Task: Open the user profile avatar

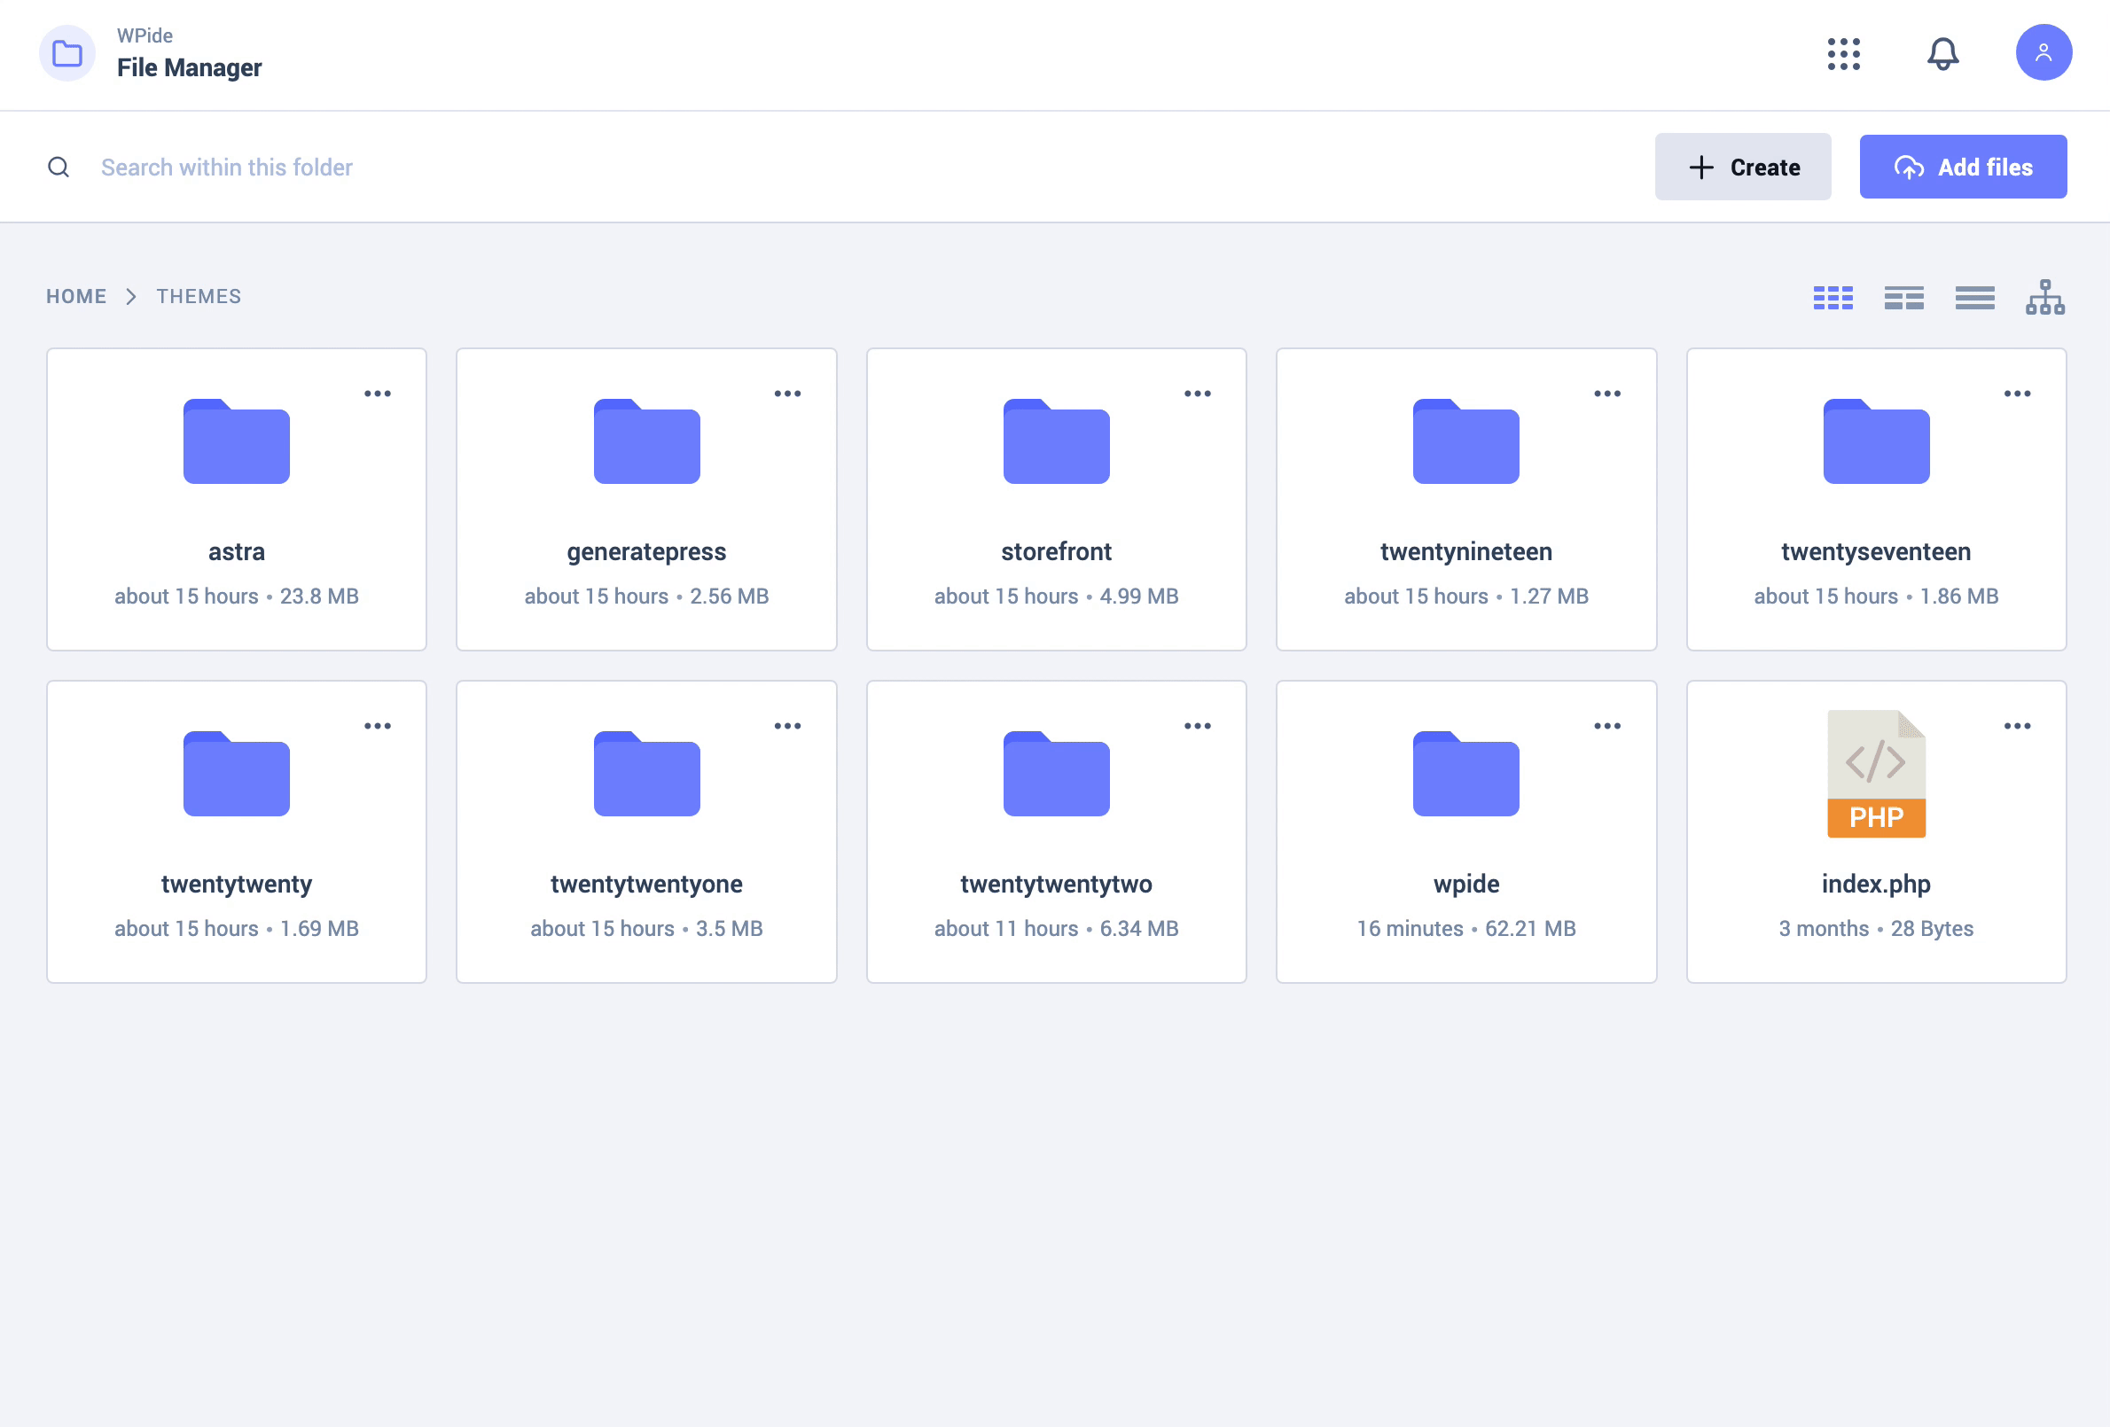Action: (x=2044, y=52)
